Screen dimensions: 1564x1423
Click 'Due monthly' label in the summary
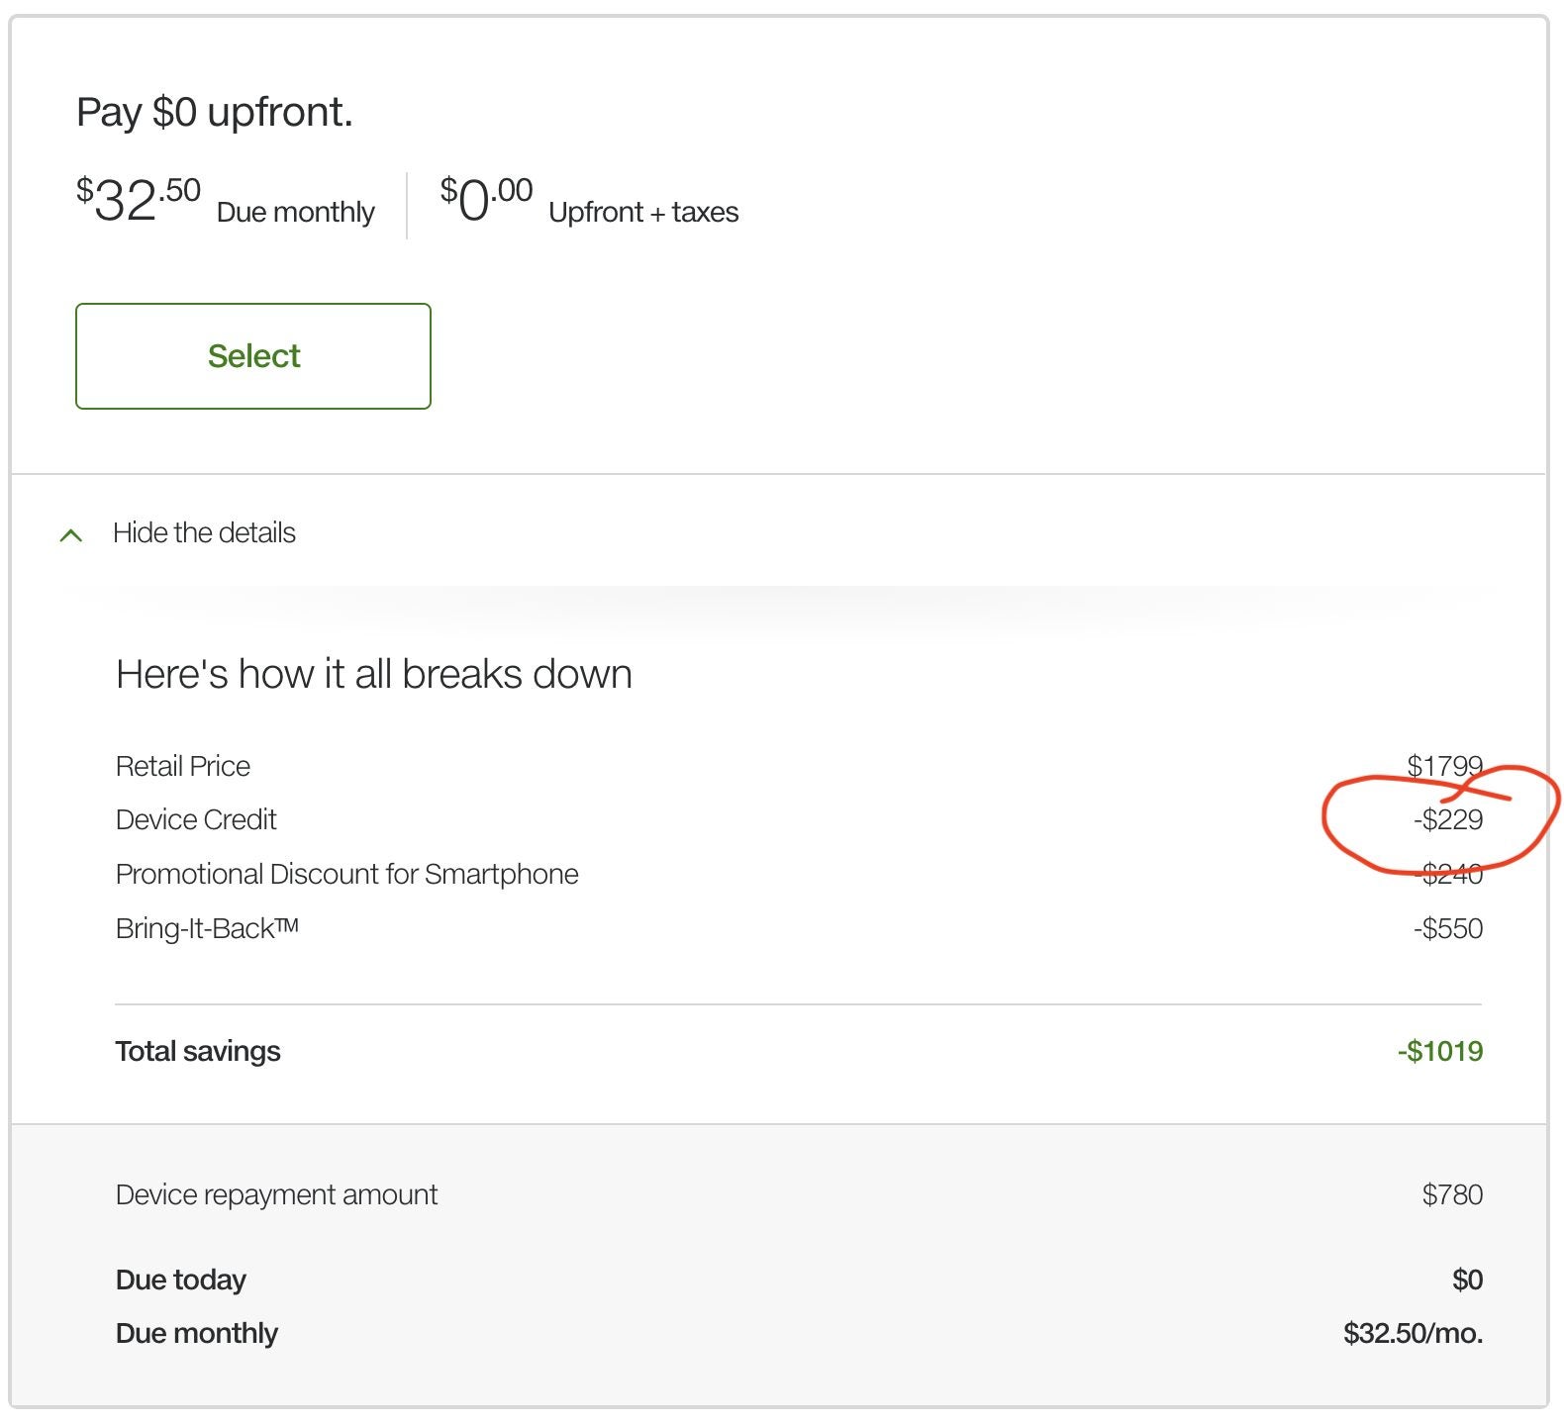click(197, 1333)
